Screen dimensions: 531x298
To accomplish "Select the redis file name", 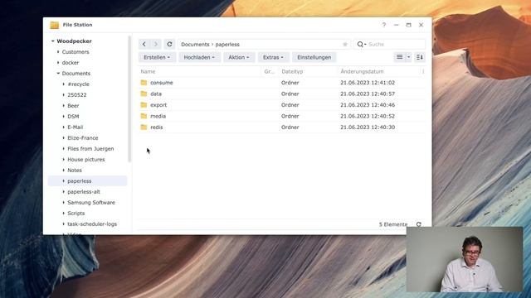I will click(157, 127).
